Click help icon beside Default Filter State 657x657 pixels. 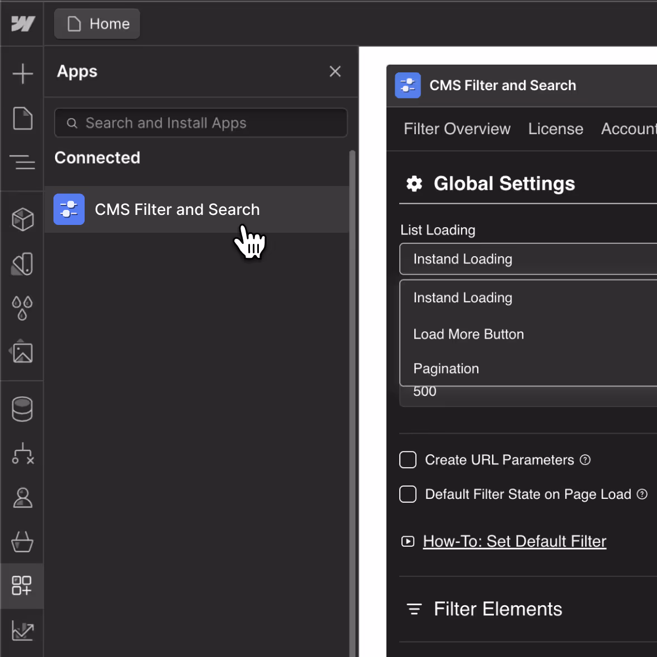click(x=642, y=494)
